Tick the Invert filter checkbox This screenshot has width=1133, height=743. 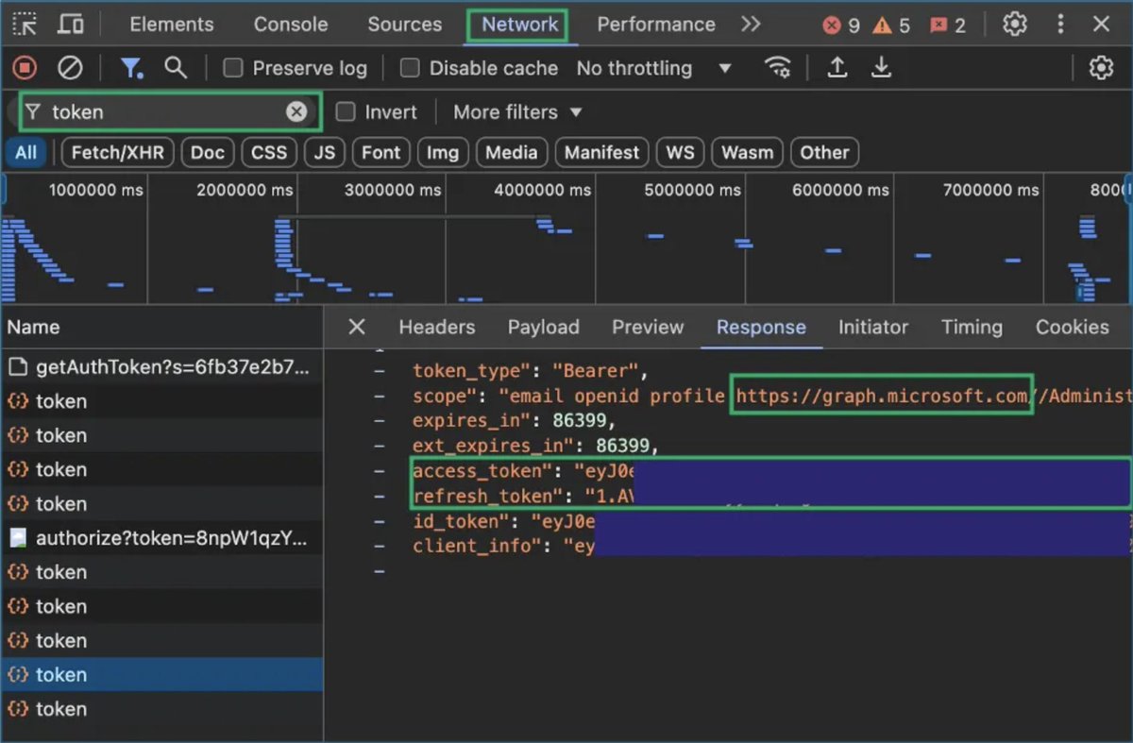(x=346, y=111)
